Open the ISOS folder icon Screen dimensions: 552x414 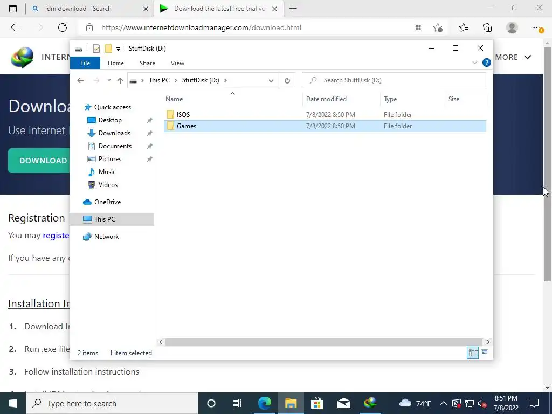(171, 114)
